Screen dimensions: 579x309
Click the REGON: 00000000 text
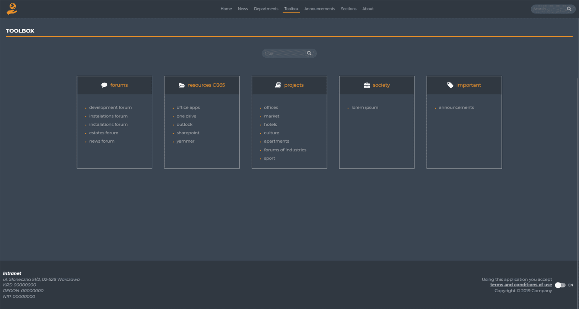click(23, 291)
